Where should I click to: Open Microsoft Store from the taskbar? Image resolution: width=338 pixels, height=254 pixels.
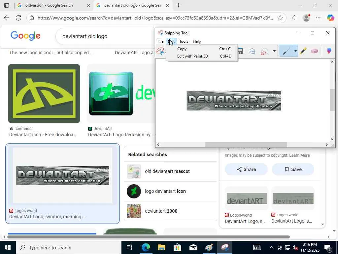177,247
